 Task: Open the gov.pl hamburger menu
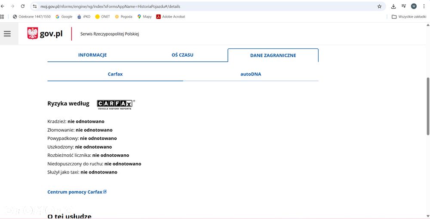7,33
